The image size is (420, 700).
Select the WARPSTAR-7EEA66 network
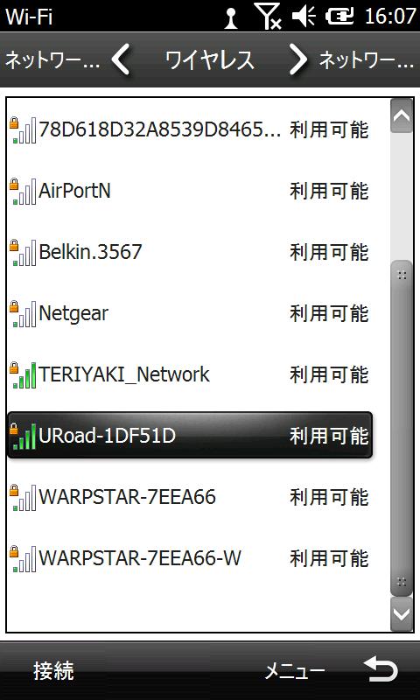(190, 496)
